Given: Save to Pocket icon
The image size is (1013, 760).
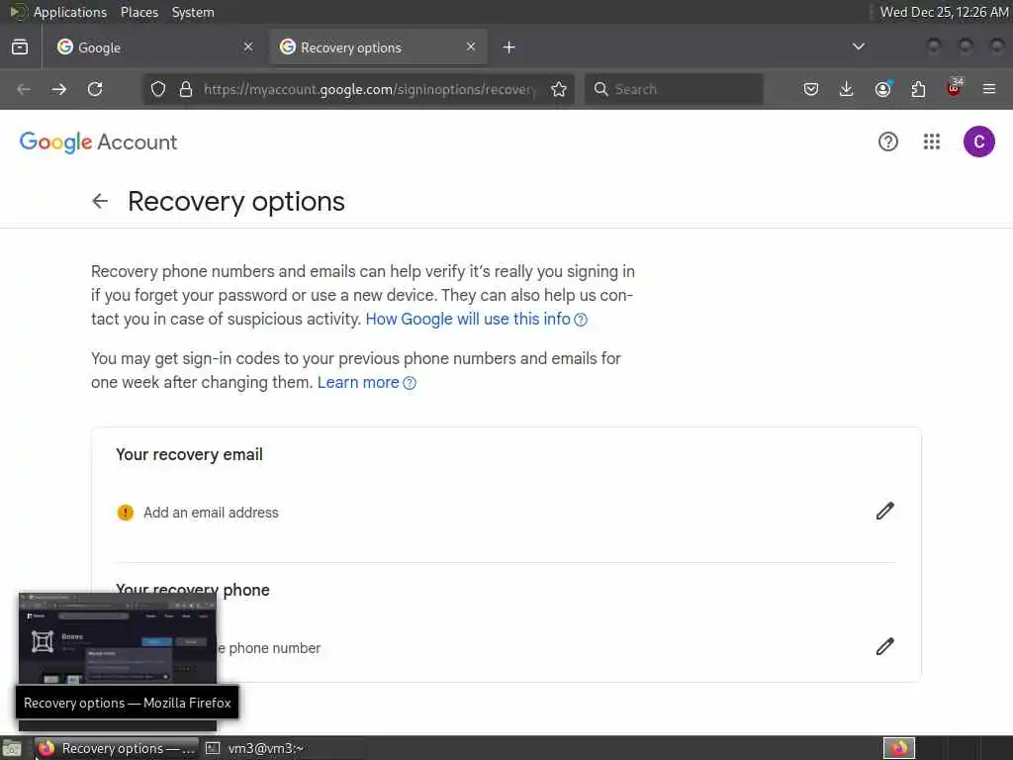Looking at the screenshot, I should coord(811,89).
